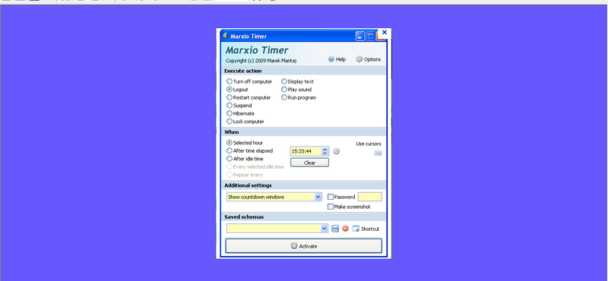Click the Activate button
The image size is (608, 281).
[303, 246]
